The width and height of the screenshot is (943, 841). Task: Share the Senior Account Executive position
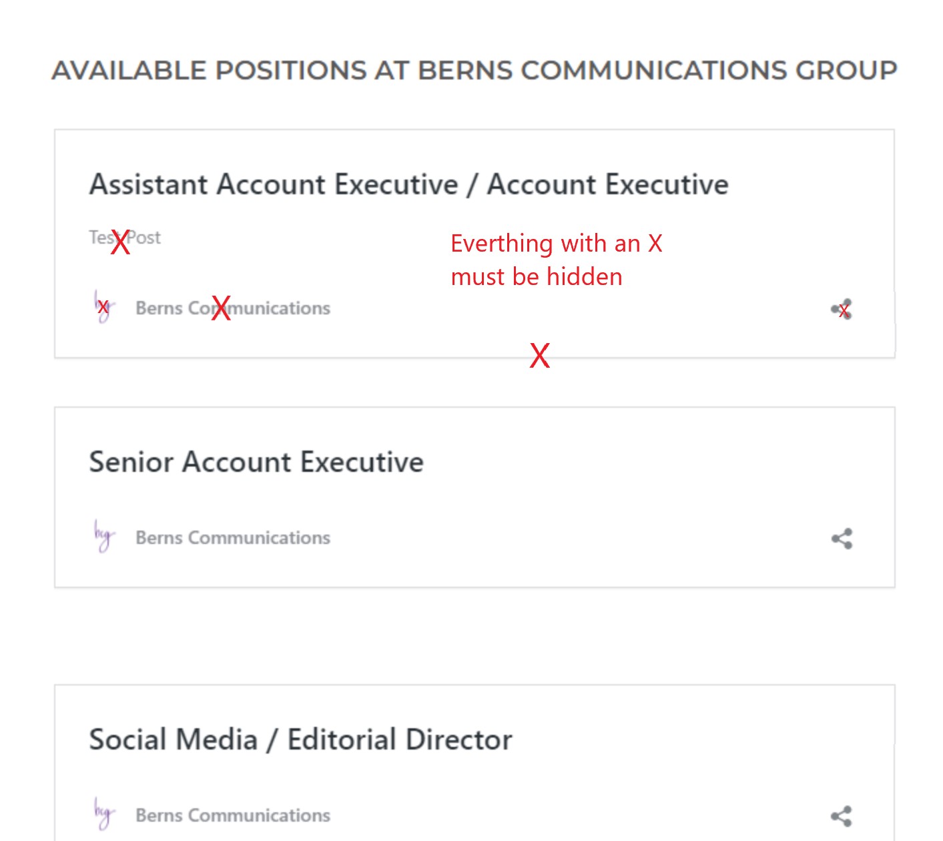click(x=842, y=539)
